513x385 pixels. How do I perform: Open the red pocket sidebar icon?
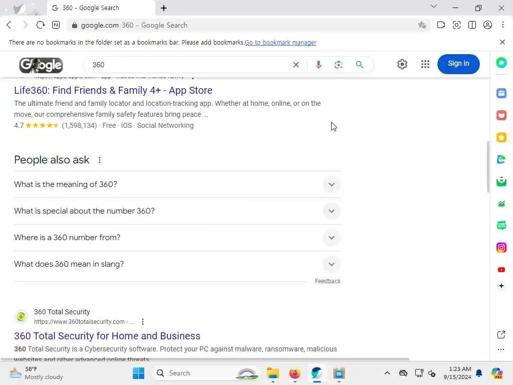501,115
